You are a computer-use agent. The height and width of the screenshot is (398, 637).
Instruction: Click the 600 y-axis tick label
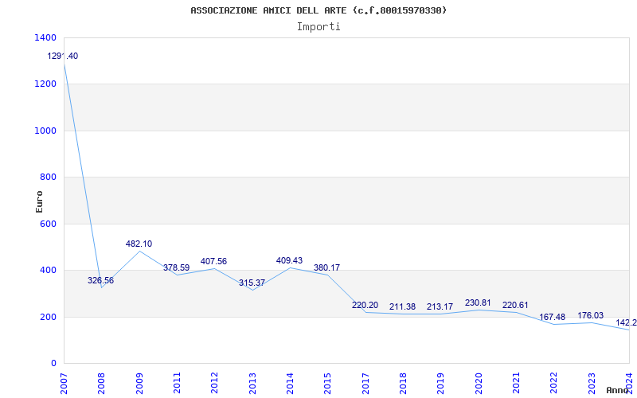pyautogui.click(x=48, y=224)
